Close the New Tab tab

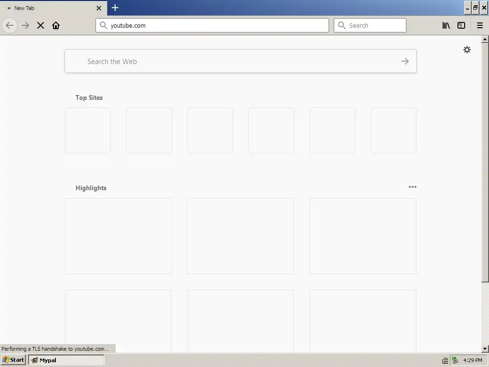(x=99, y=8)
